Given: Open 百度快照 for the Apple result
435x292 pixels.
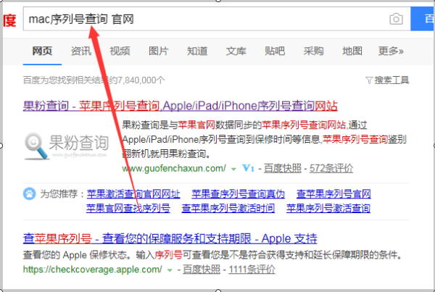Looking at the screenshot, I should [202, 270].
